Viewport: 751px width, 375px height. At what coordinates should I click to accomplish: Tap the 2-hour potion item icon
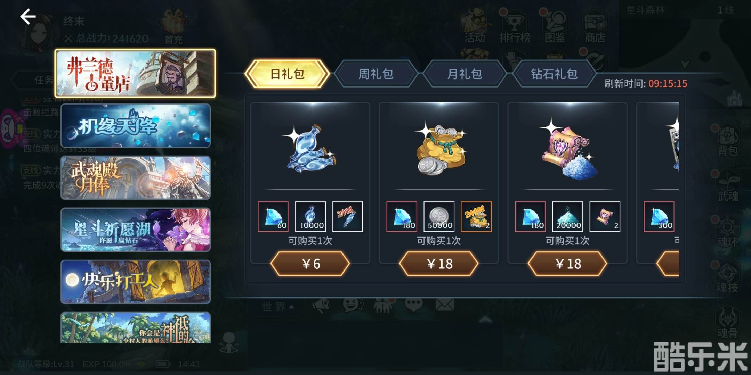coord(348,216)
